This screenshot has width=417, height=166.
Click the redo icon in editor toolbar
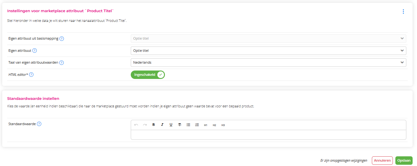(145, 125)
